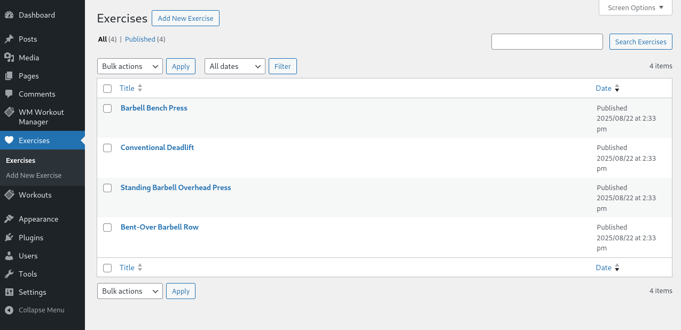Open the Bent-Over Barbell Row exercise link
This screenshot has height=330, width=681.
159,227
